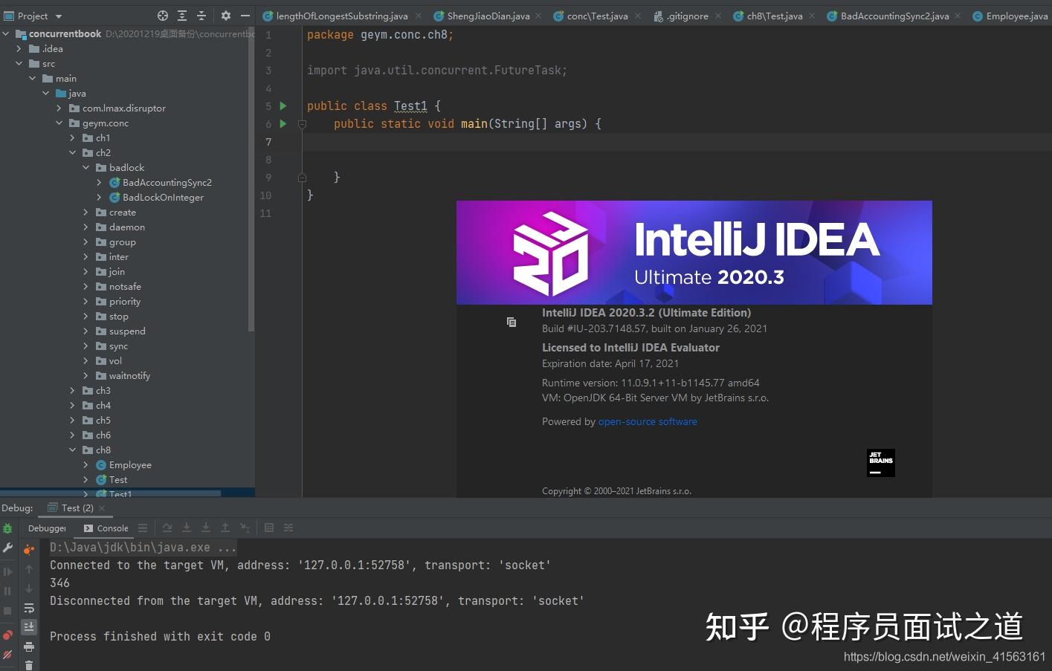This screenshot has height=671, width=1052.
Task: Copy about info with copy icon
Action: pyautogui.click(x=512, y=322)
